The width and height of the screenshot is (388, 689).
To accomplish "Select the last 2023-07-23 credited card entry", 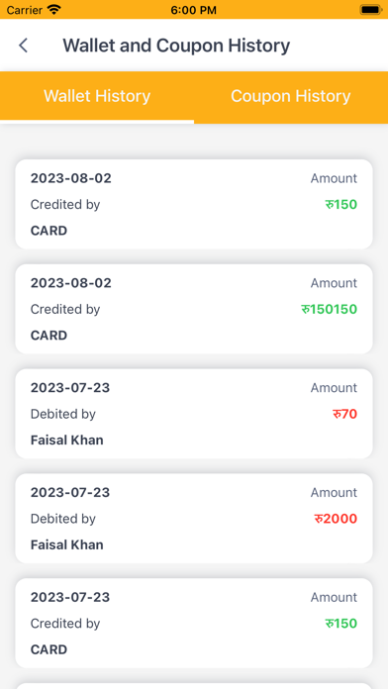I will [194, 623].
